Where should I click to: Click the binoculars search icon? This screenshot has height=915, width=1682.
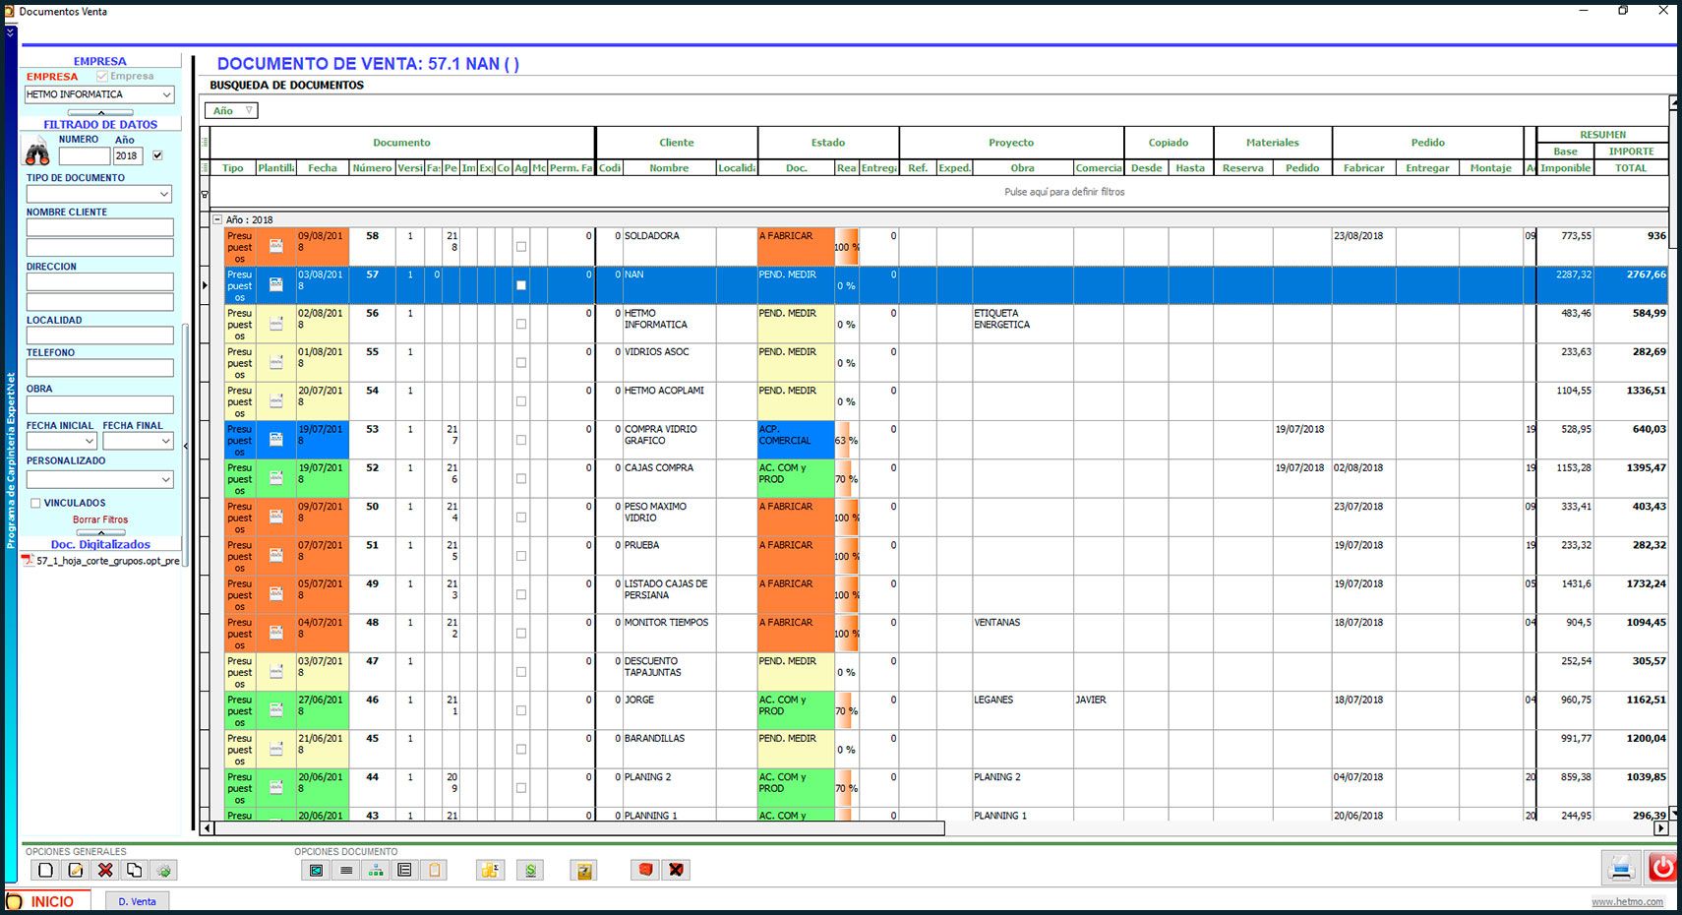point(37,153)
